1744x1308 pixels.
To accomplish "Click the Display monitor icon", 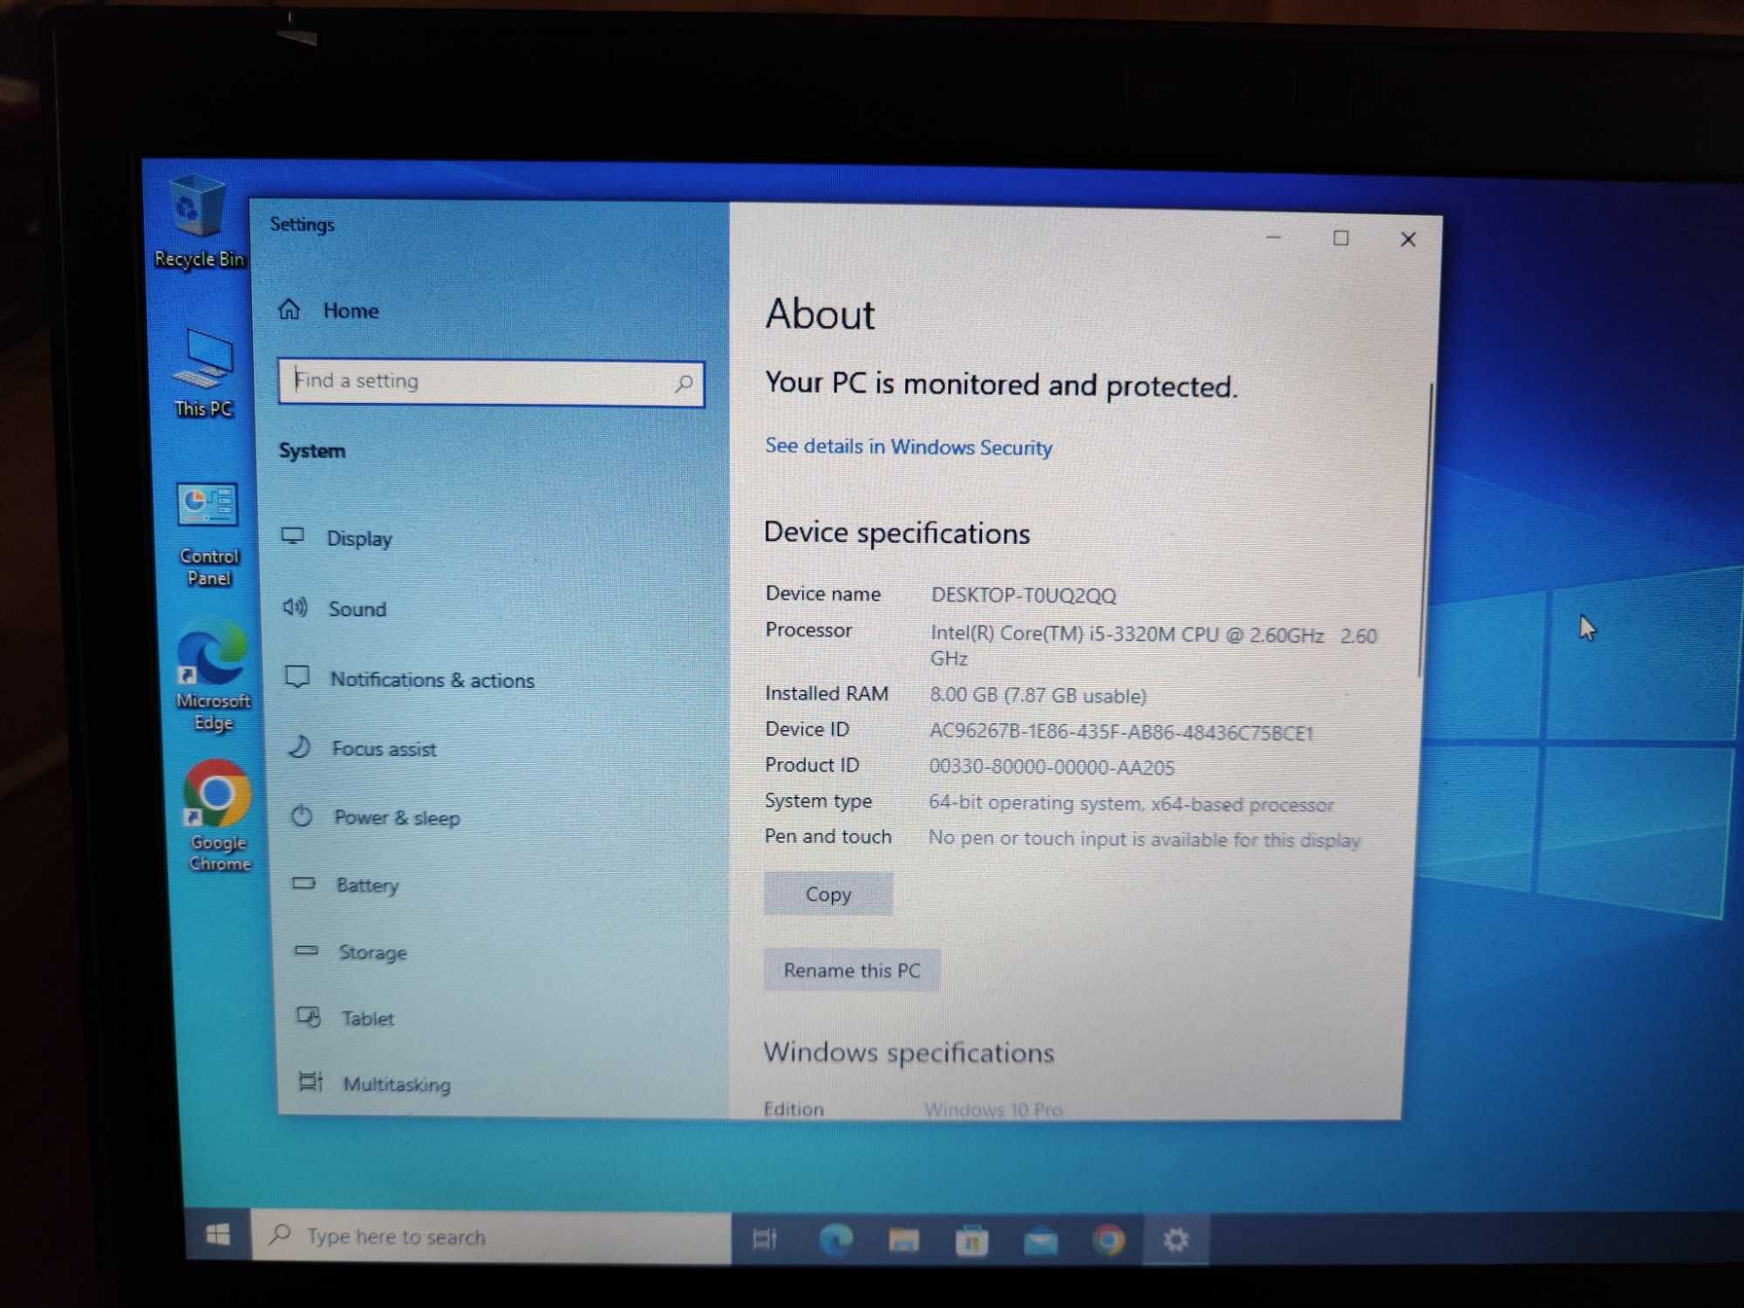I will [293, 536].
